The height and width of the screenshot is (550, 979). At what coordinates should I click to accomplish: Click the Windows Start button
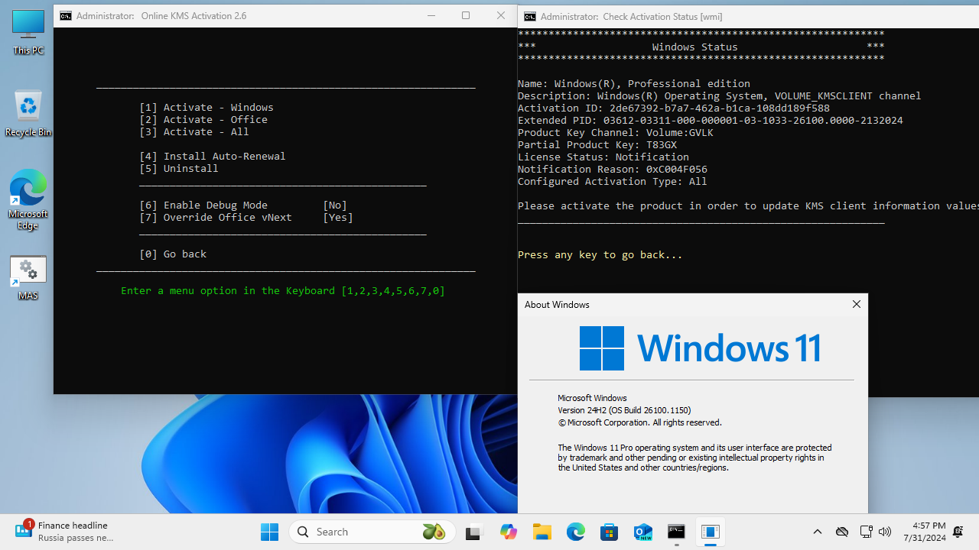[x=269, y=532]
